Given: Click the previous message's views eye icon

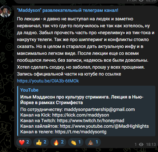Looking at the screenshot, I should pyautogui.click(x=141, y=1).
